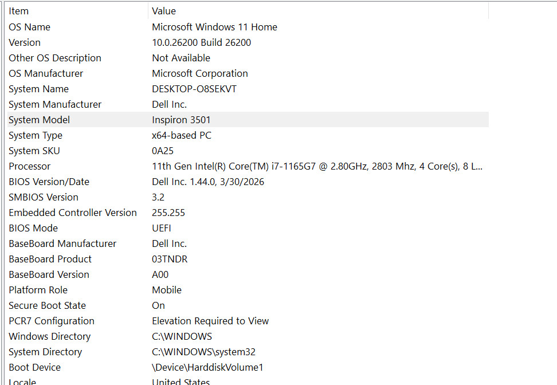Select the OS Manufacturer row
557x385 pixels.
pyautogui.click(x=248, y=73)
